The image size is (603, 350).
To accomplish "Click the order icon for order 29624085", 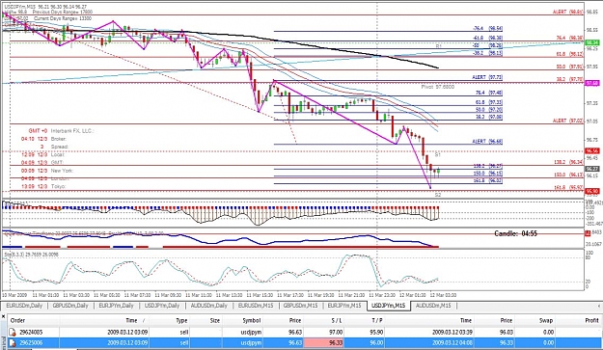I will pos(13,333).
